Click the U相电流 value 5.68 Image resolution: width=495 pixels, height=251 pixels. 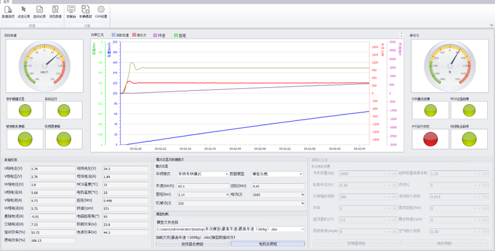(53, 192)
